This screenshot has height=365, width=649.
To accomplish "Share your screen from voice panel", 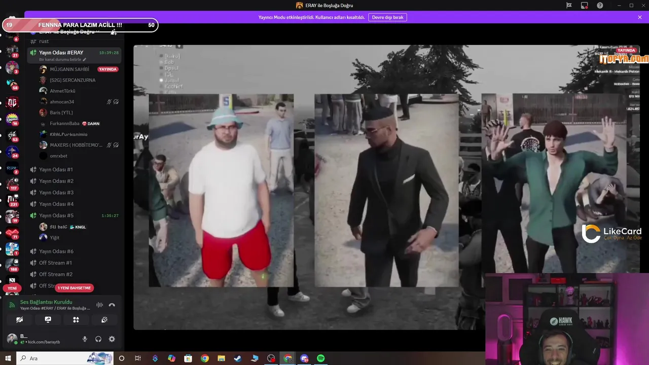I will pyautogui.click(x=48, y=320).
